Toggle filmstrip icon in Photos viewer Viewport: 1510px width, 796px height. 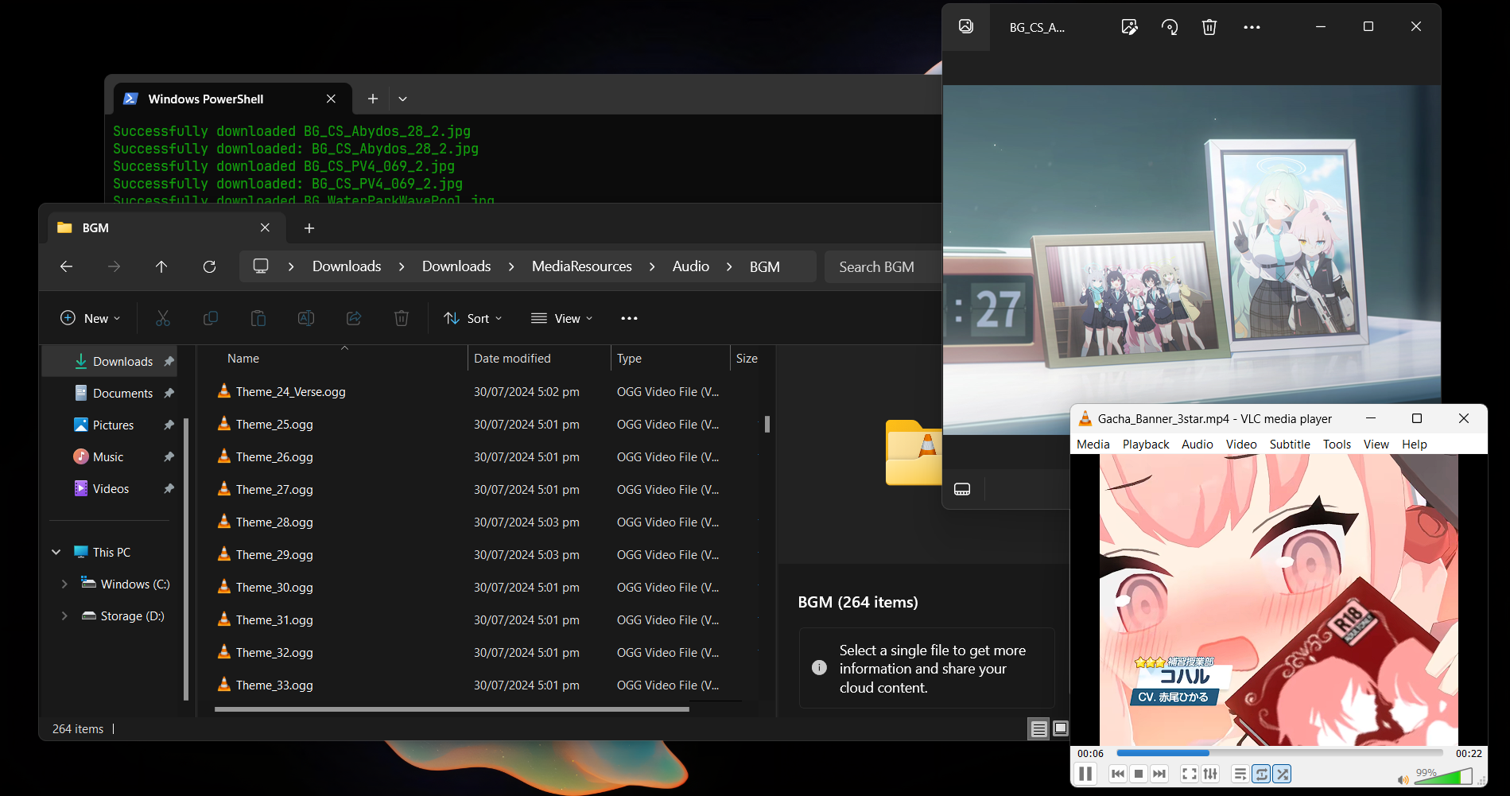pyautogui.click(x=962, y=489)
